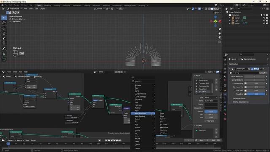Select the Cursor tool in the viewport toolbar

(4, 23)
